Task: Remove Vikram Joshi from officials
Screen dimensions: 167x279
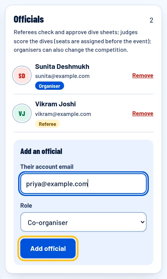Action: (142, 113)
